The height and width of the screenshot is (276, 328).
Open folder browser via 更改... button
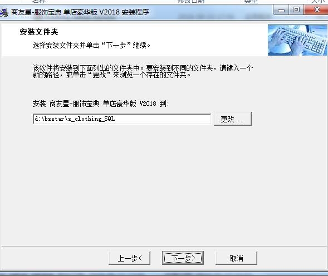[x=233, y=119]
